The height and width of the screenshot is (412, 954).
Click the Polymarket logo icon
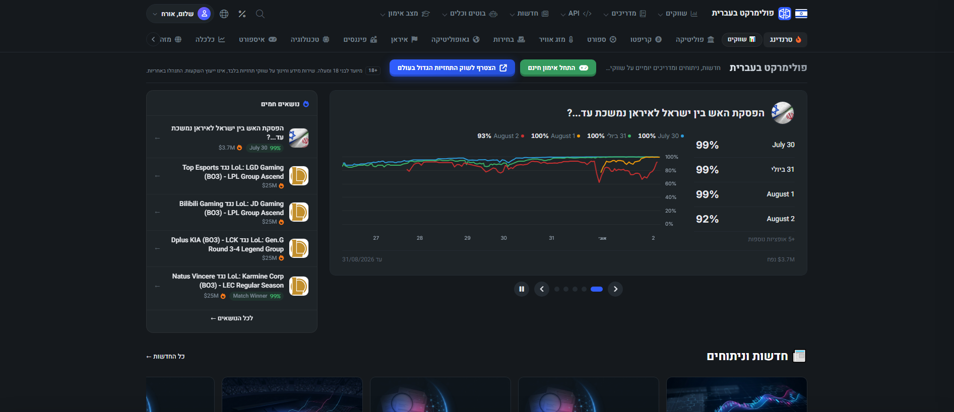785,14
